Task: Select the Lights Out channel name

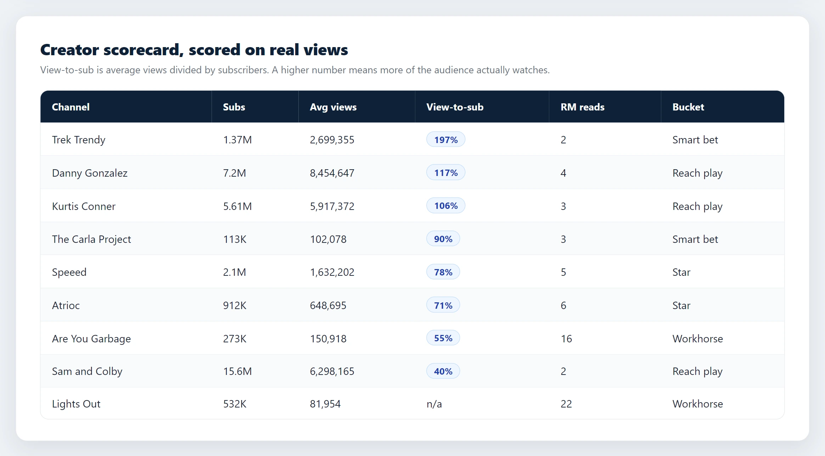Action: click(76, 404)
